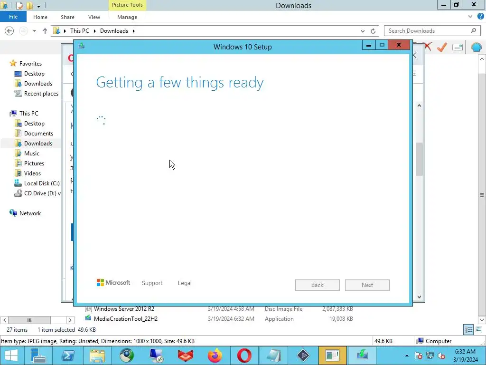Click background window's vertical scrollbar thumb

click(x=419, y=159)
